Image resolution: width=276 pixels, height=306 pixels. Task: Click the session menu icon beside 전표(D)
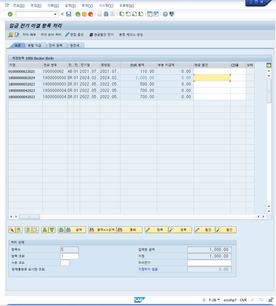click(x=7, y=5)
